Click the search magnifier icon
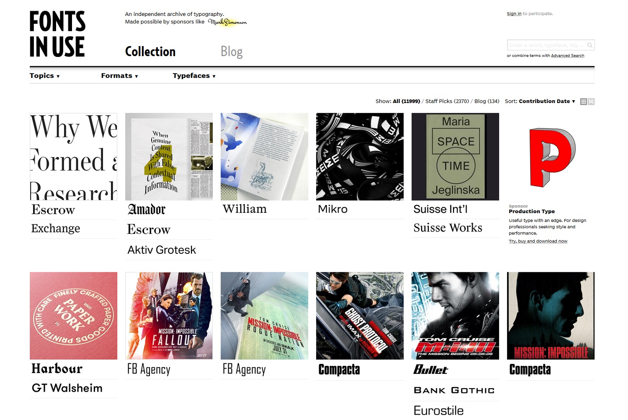The width and height of the screenshot is (628, 420). click(x=589, y=45)
